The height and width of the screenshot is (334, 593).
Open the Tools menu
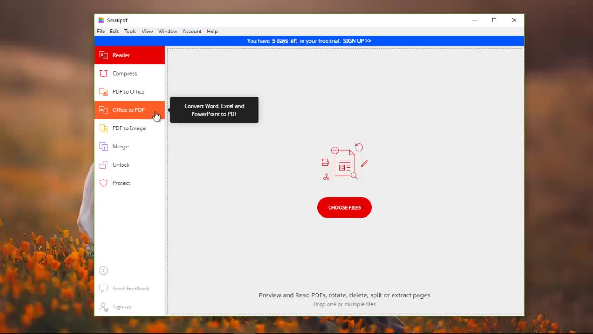point(130,32)
